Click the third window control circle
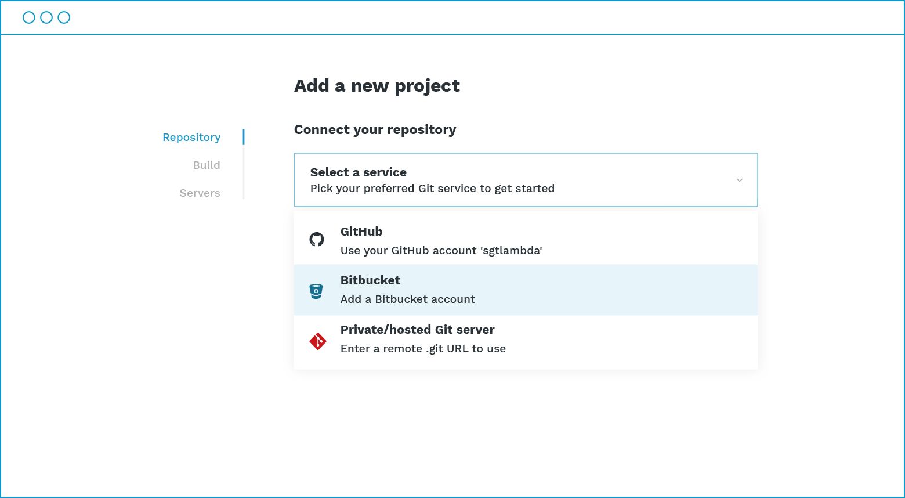The height and width of the screenshot is (498, 905). [x=64, y=17]
